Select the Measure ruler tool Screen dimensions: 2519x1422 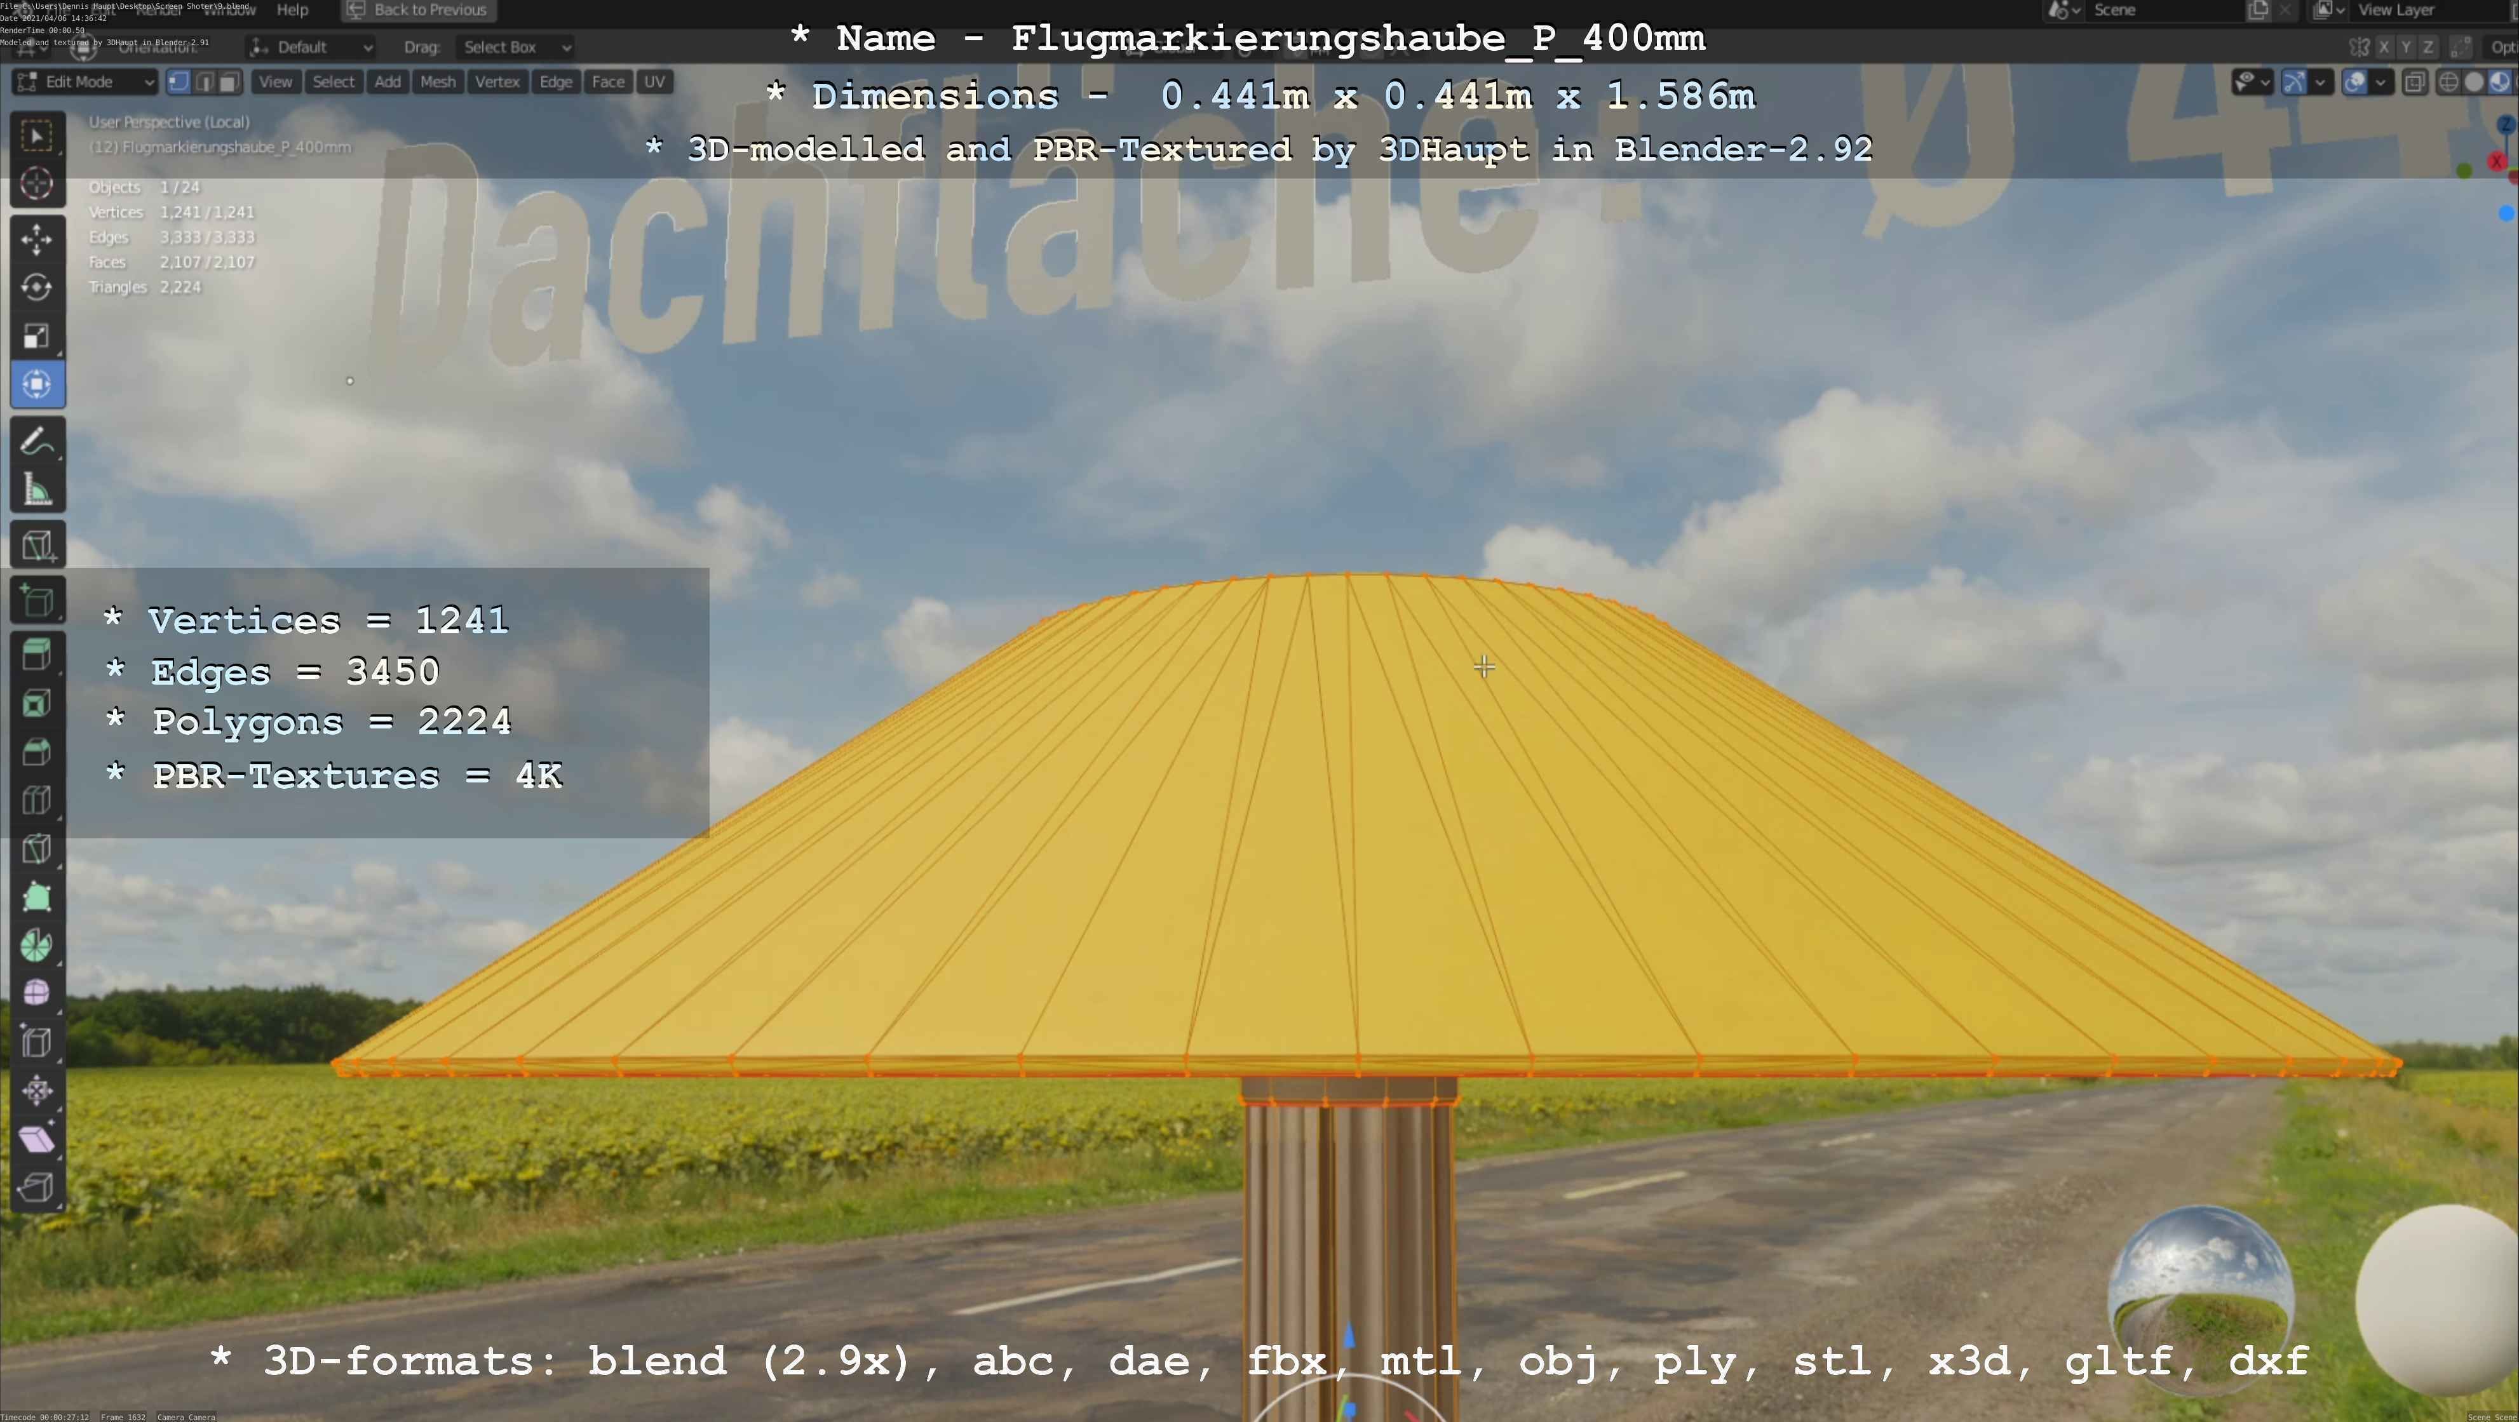pyautogui.click(x=37, y=490)
